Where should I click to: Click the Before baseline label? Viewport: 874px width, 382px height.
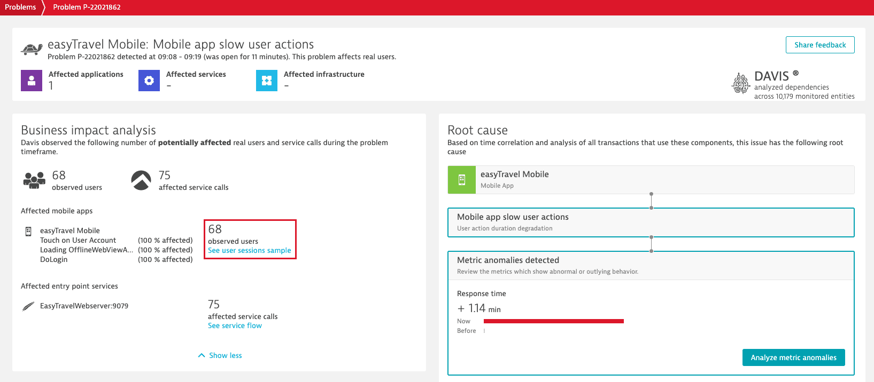coord(466,331)
